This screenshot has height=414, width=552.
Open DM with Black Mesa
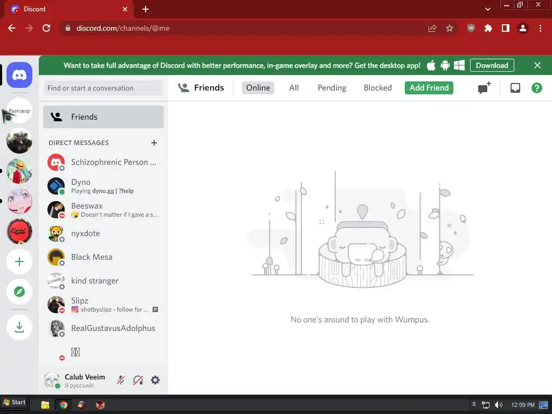[x=103, y=257]
